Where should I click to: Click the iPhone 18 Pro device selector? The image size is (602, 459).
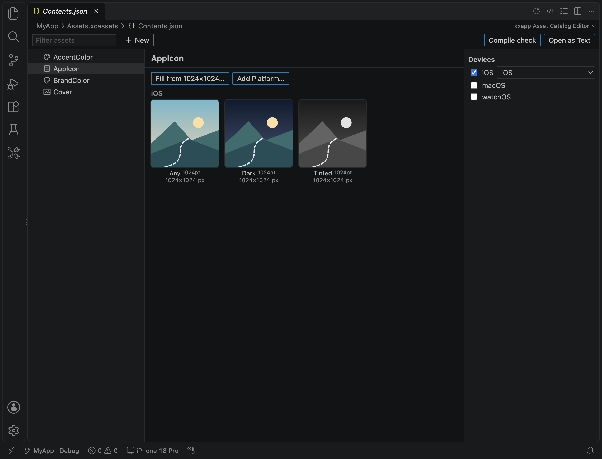point(153,451)
